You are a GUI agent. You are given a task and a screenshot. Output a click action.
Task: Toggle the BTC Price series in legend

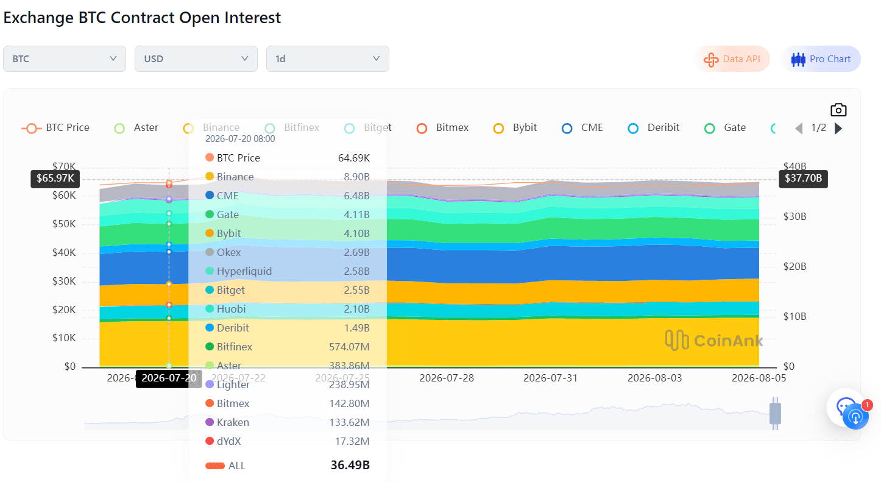55,128
